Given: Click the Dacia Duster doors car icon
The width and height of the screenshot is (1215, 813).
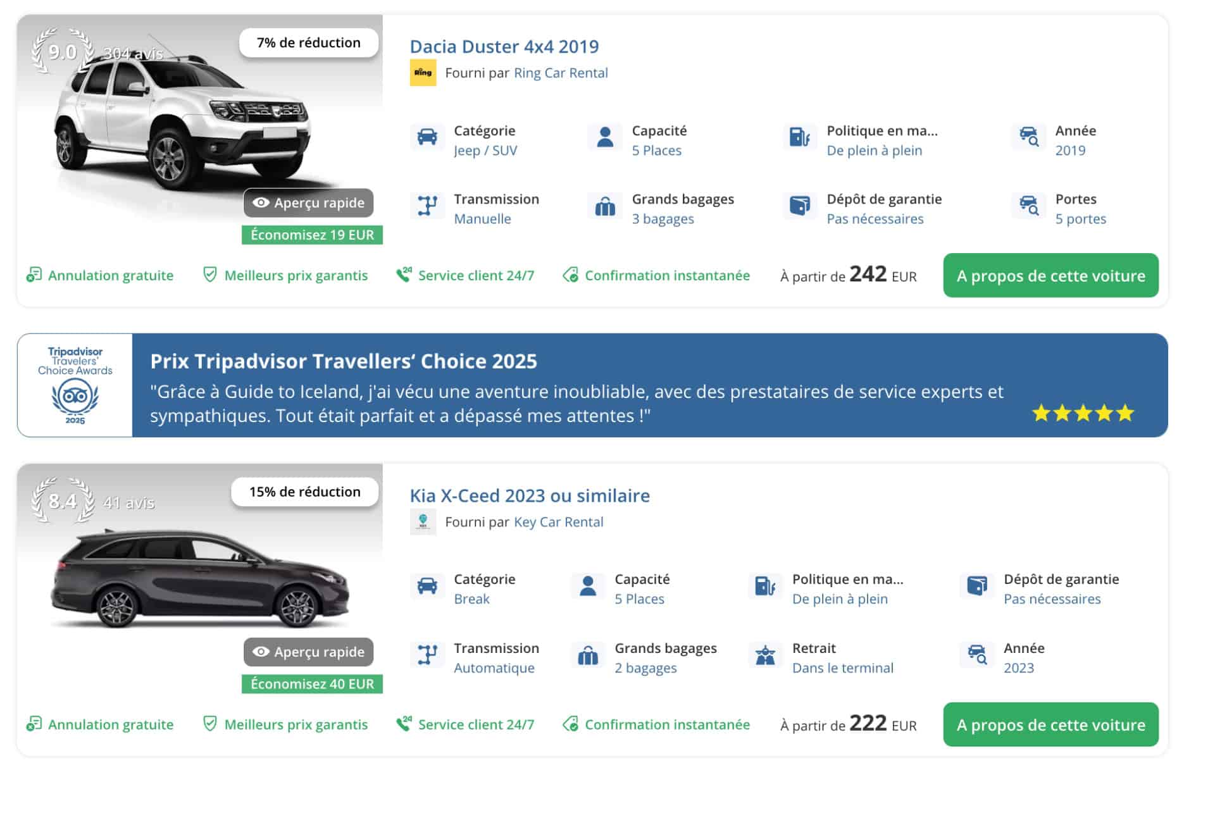Looking at the screenshot, I should 1028,206.
